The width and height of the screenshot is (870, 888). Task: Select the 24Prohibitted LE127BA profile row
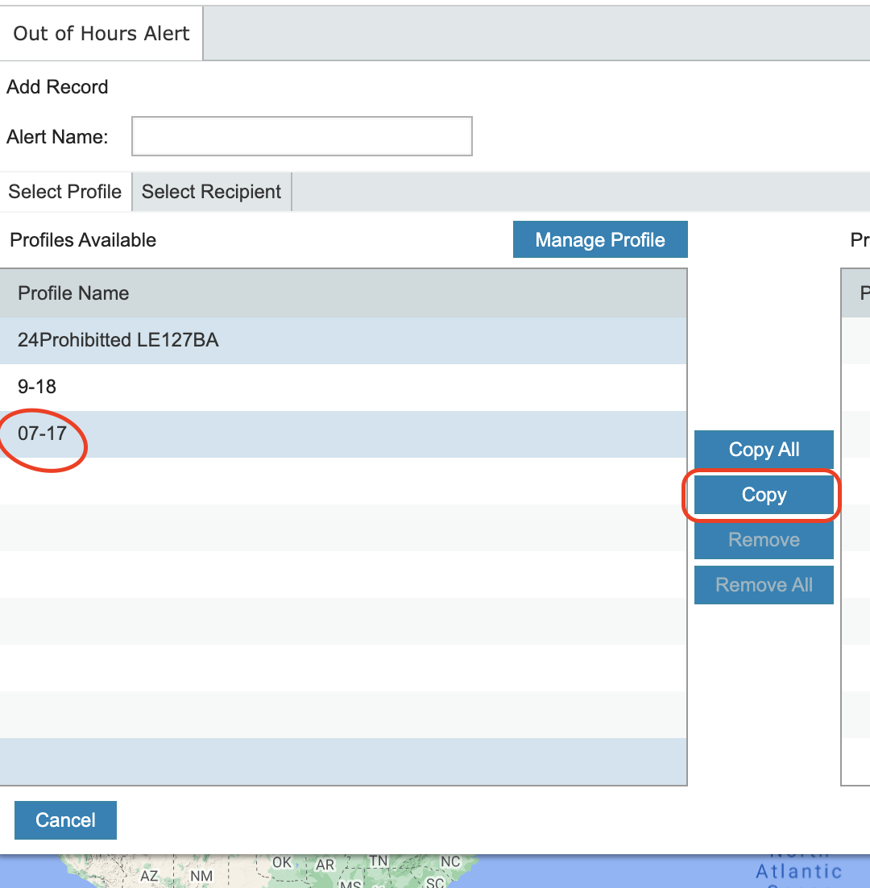118,340
